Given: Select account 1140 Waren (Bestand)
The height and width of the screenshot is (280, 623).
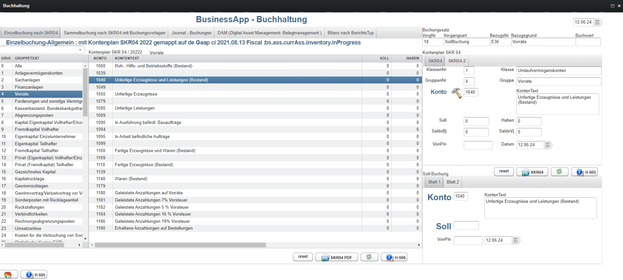Looking at the screenshot, I should tap(255, 179).
